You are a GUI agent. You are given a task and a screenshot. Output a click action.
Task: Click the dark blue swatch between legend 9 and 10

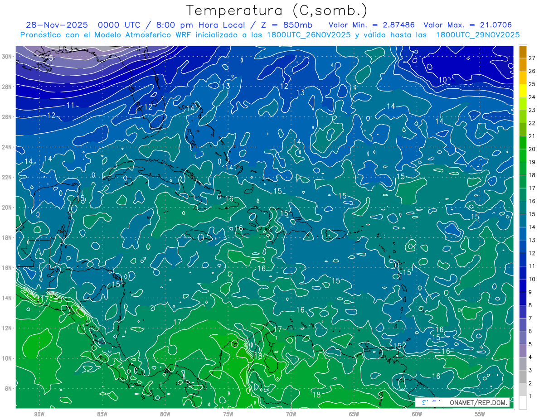(x=523, y=286)
